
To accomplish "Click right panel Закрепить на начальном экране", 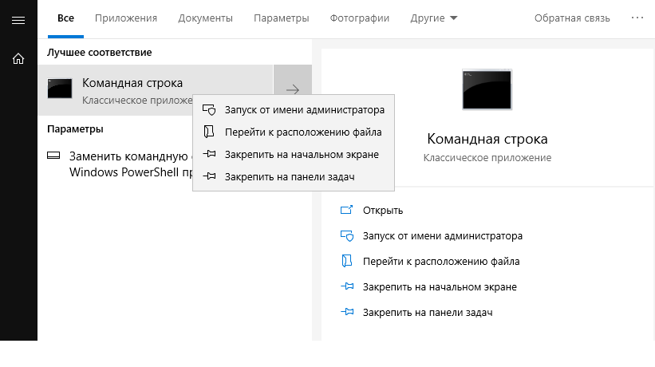I will point(440,287).
